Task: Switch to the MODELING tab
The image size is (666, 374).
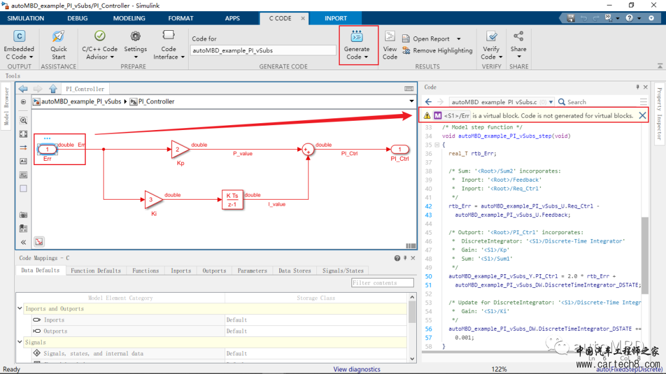Action: (x=129, y=18)
